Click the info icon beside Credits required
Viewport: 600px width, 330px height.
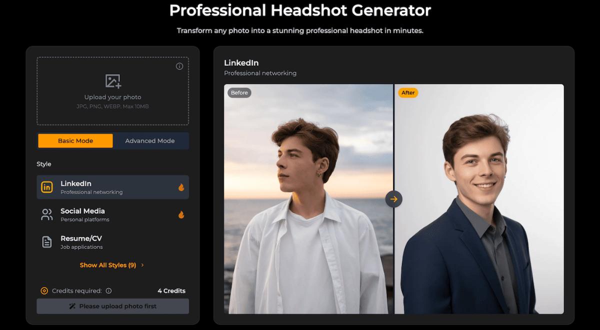(x=109, y=290)
